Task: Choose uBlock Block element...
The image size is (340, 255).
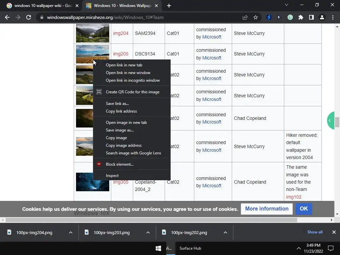Action: click(131, 164)
